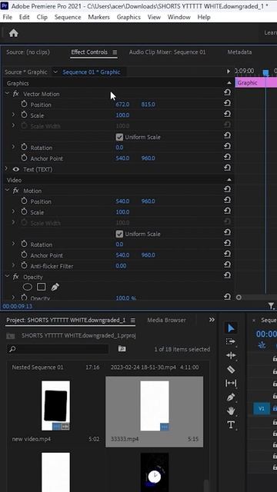This screenshot has width=277, height=492.
Task: Click the Project panel search field
Action: (58, 348)
